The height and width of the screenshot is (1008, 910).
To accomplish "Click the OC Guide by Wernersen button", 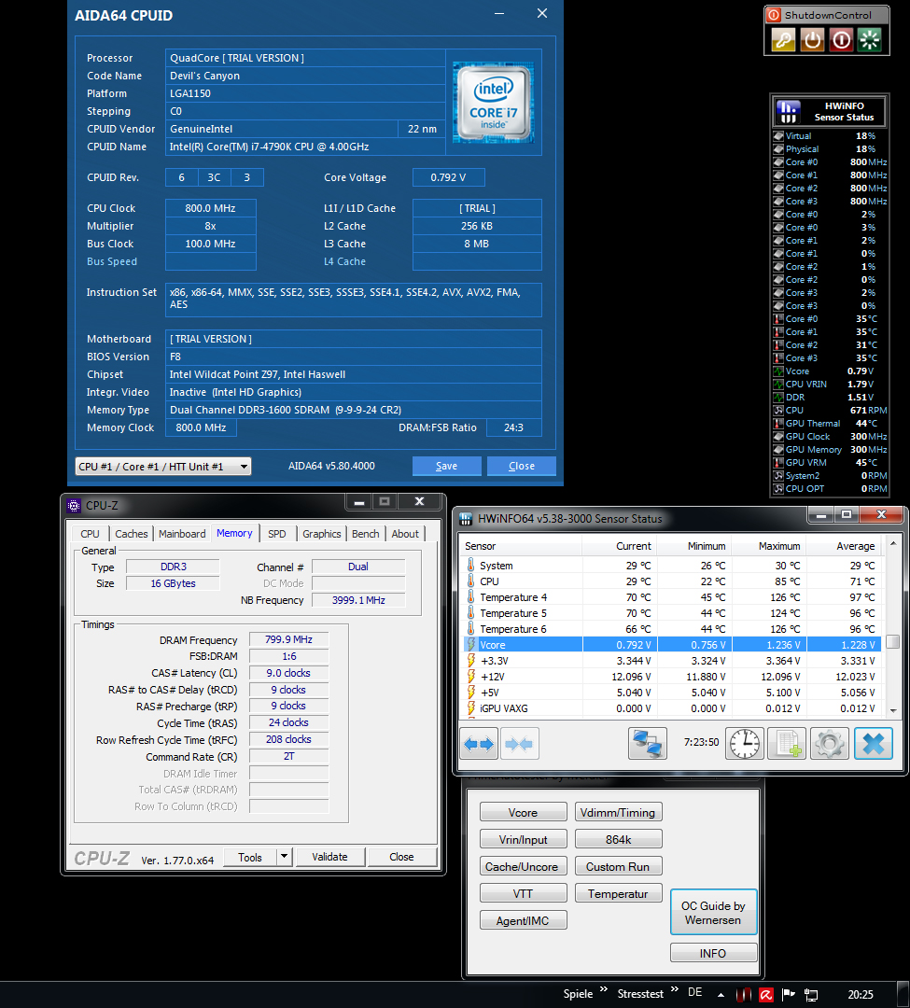I will [x=713, y=912].
